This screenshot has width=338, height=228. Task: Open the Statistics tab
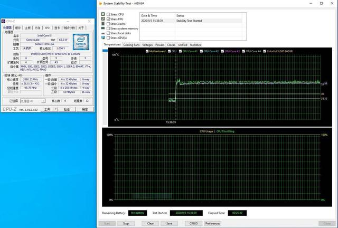(195, 45)
